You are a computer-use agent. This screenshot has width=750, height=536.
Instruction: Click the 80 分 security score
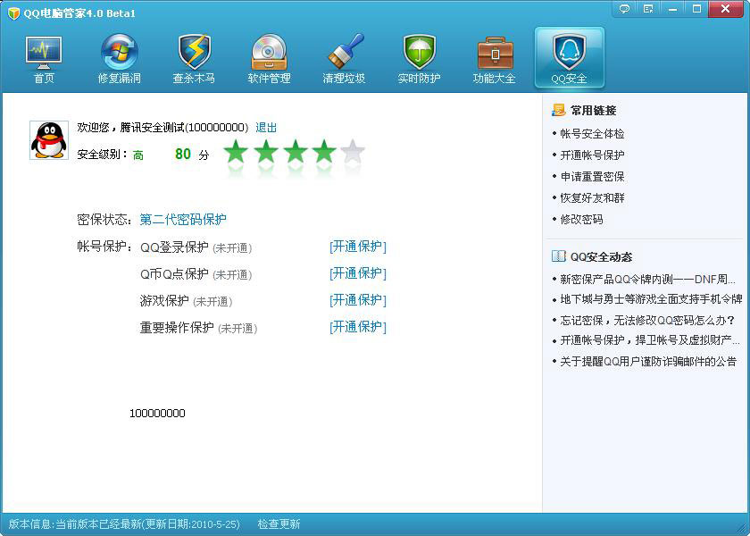pos(192,154)
